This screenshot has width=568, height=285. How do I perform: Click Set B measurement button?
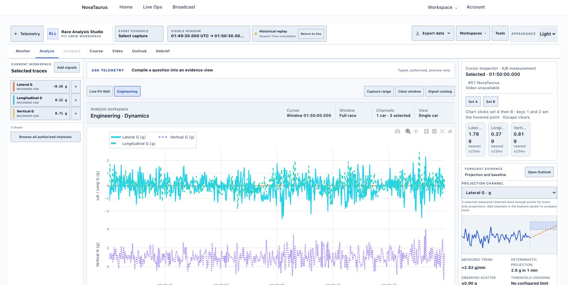point(491,101)
